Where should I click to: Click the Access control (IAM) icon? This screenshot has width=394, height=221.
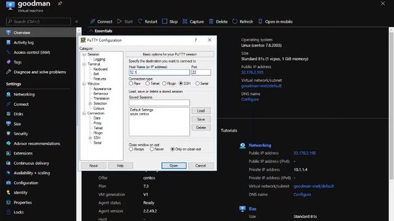pyautogui.click(x=9, y=52)
